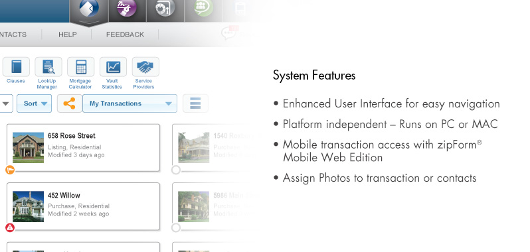Screen dimensions: 530x252
Task: Click the orange share icon button
Action: (x=70, y=103)
